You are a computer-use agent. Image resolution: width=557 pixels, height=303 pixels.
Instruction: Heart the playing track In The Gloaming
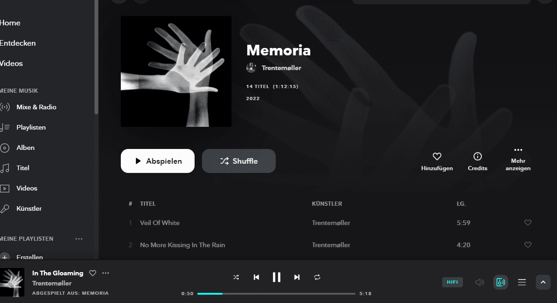coord(93,273)
